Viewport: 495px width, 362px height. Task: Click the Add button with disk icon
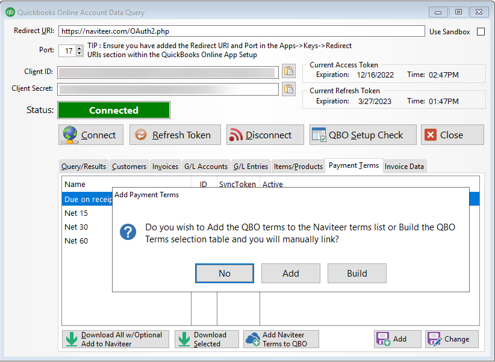[397, 339]
